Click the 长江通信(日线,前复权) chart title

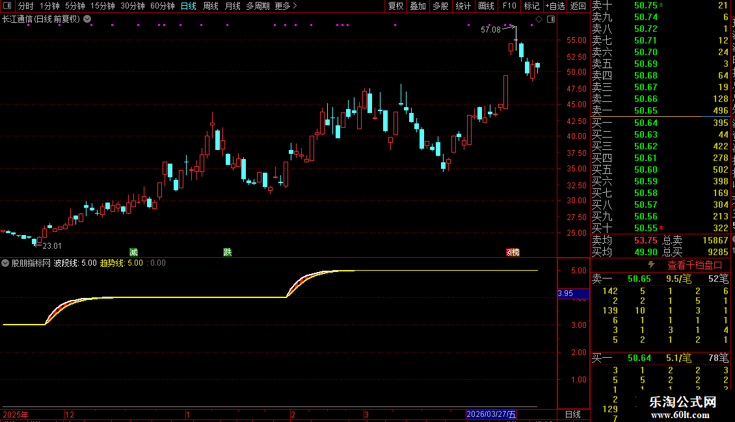tap(41, 19)
